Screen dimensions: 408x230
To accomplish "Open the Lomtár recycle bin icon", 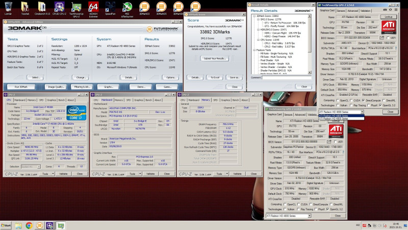I will point(8,8).
